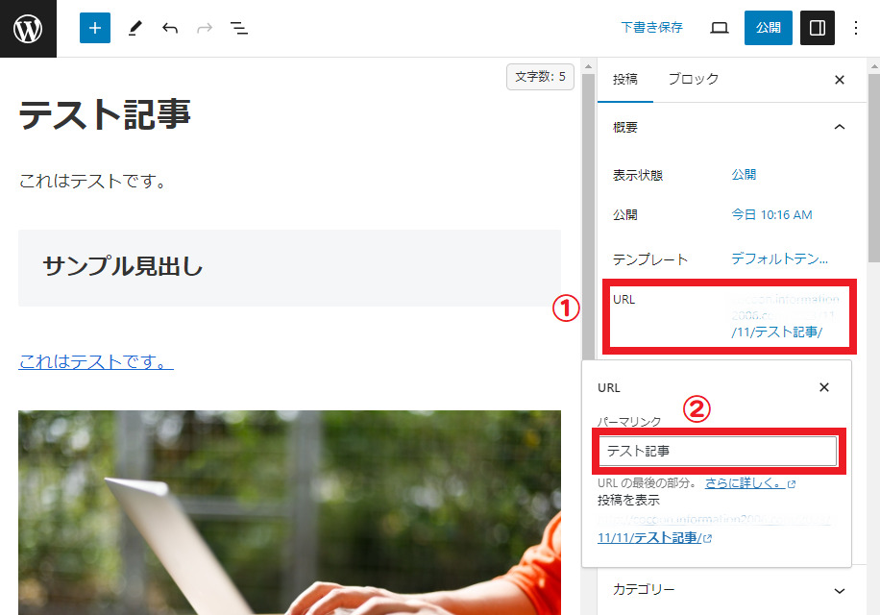Click the パーマリンク input field
The height and width of the screenshot is (615, 880).
tap(718, 451)
